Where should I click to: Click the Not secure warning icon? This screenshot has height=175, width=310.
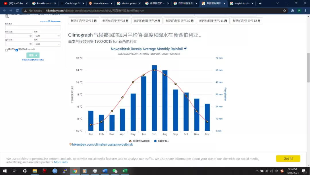pyautogui.click(x=26, y=11)
